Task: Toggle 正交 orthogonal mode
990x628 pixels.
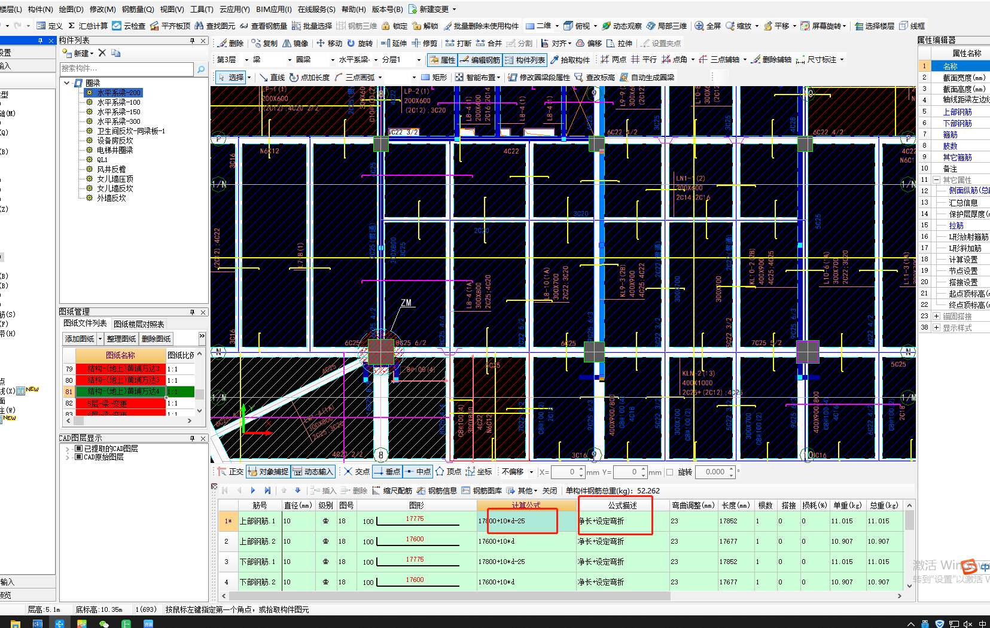Action: click(x=230, y=472)
